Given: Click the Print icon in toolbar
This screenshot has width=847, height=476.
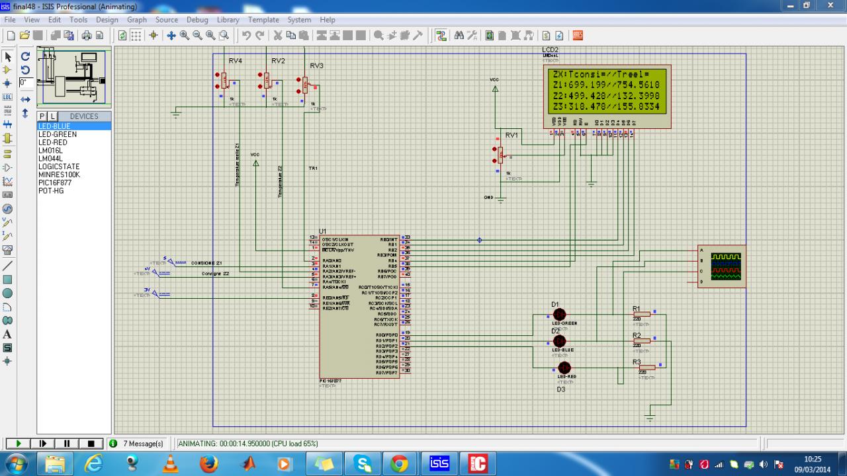Looking at the screenshot, I should point(87,36).
